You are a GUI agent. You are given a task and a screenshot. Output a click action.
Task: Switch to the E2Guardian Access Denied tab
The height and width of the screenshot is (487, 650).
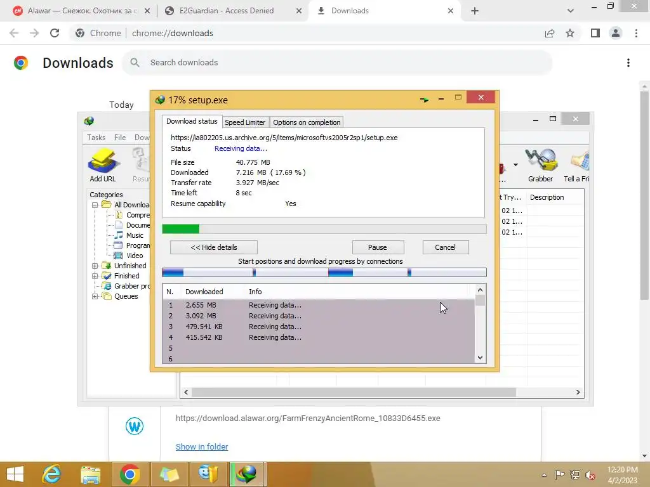[227, 11]
